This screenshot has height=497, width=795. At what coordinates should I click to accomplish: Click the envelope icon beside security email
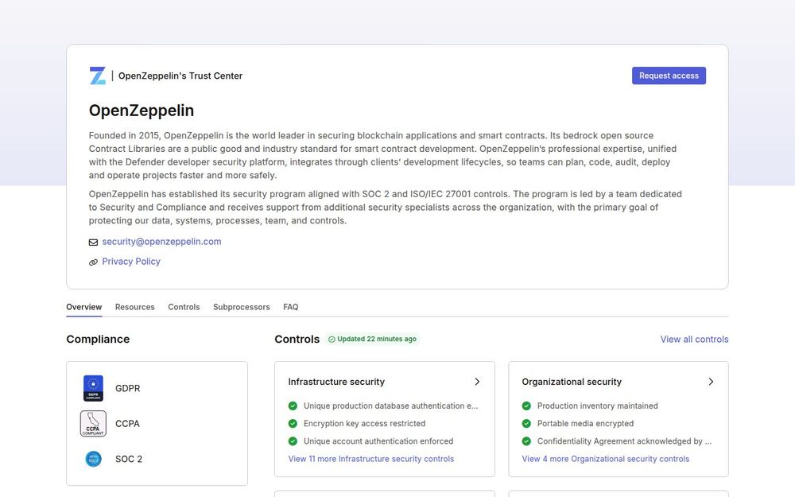tap(93, 243)
